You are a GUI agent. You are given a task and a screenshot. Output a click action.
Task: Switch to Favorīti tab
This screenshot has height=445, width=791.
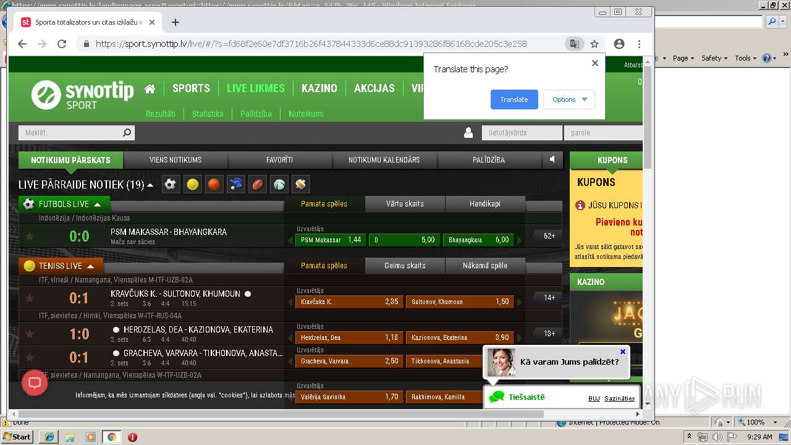[280, 160]
